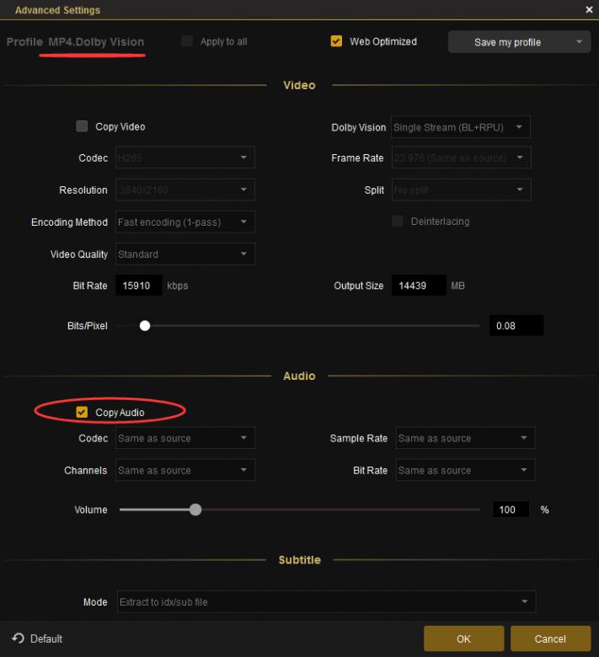The height and width of the screenshot is (657, 599).
Task: Check the Apply to all option
Action: pos(187,41)
